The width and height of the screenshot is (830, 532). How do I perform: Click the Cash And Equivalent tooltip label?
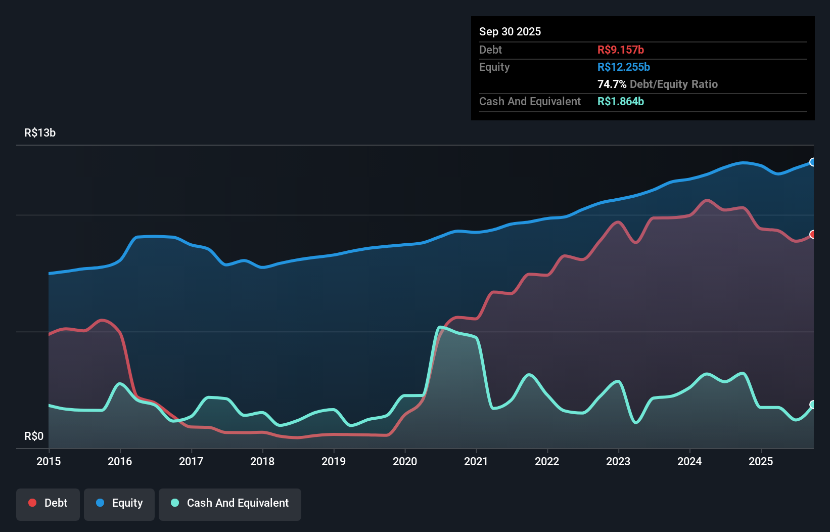(530, 101)
